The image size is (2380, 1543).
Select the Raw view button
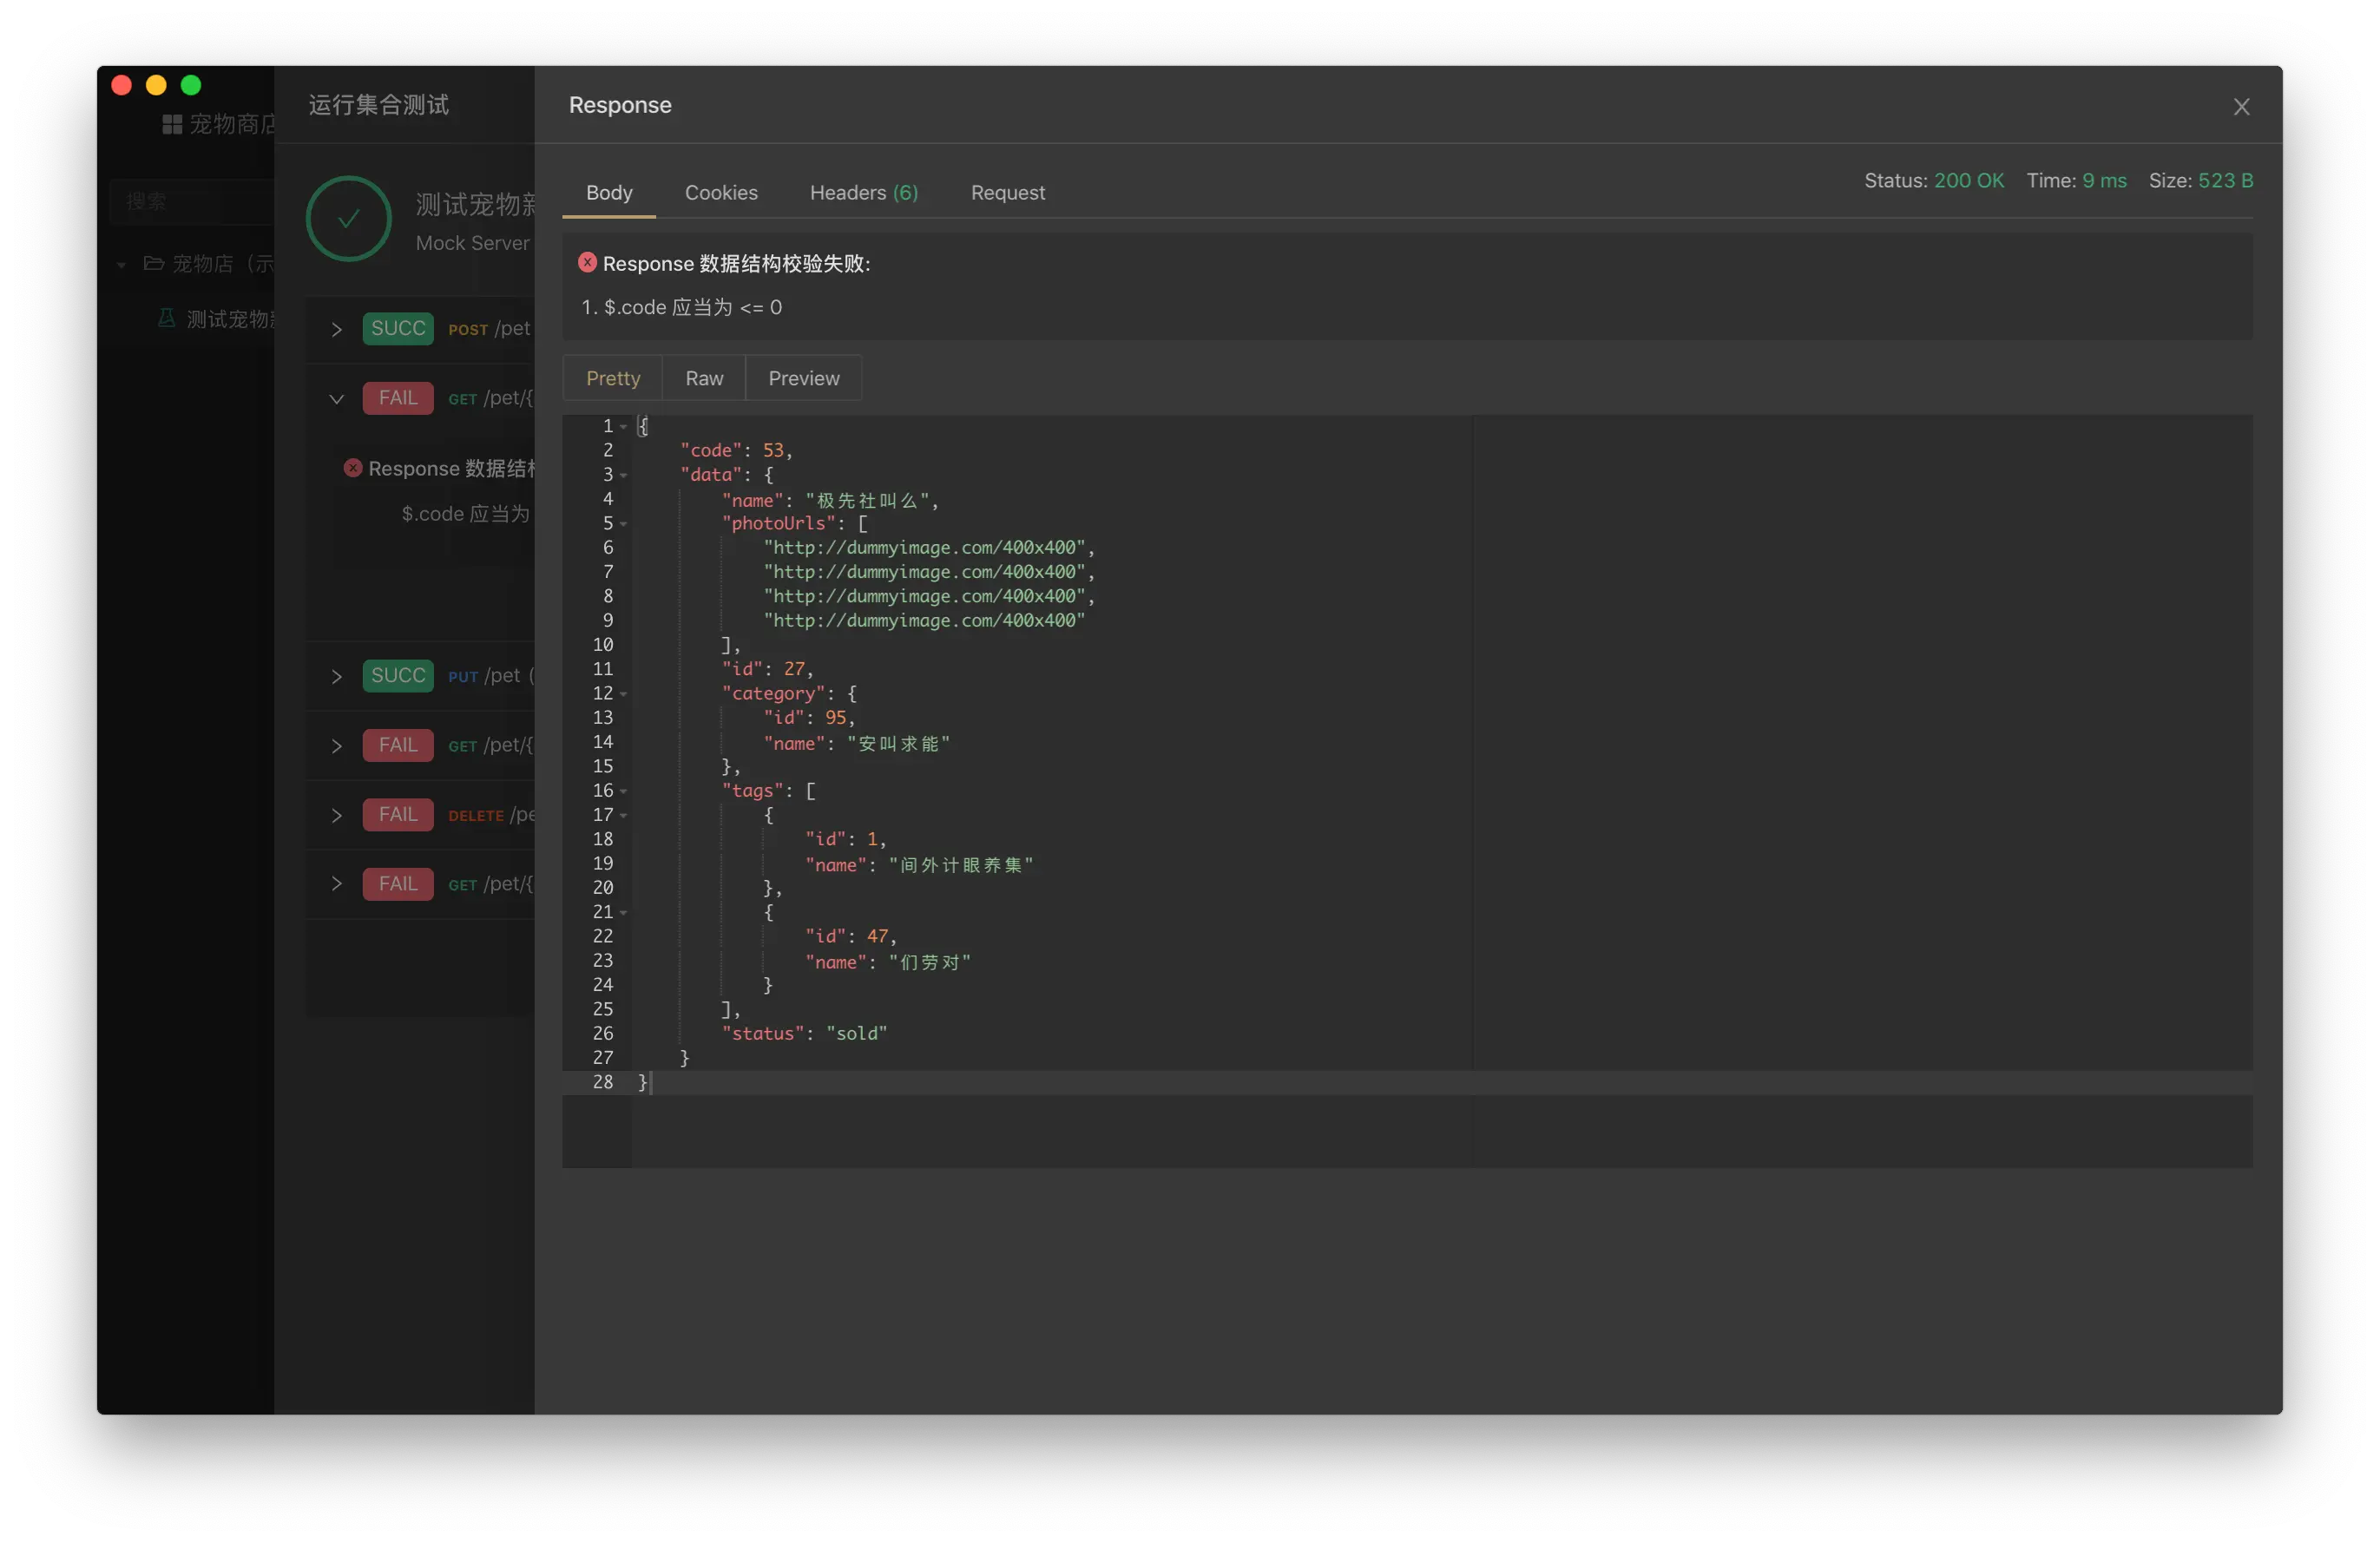703,378
